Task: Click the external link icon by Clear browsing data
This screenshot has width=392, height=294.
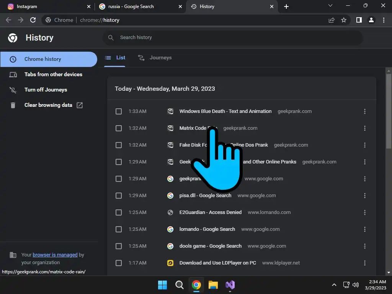Action: 80,105
